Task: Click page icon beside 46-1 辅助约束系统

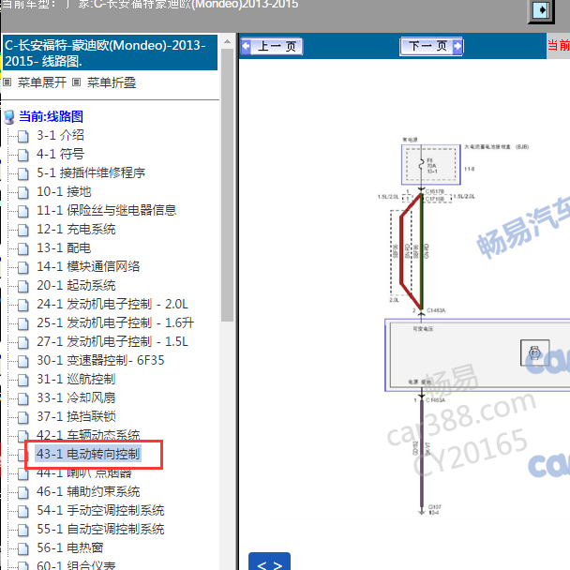Action: 23,493
